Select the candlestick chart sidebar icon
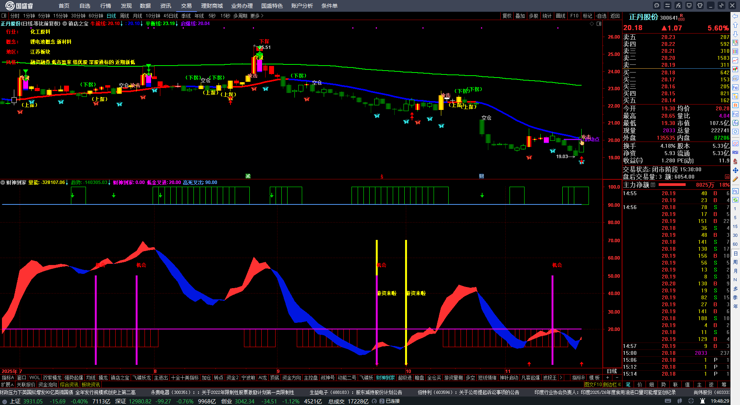The image size is (740, 405). point(735,69)
